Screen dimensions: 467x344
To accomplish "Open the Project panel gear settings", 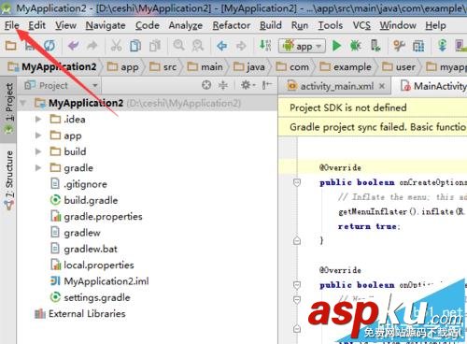I will [248, 85].
